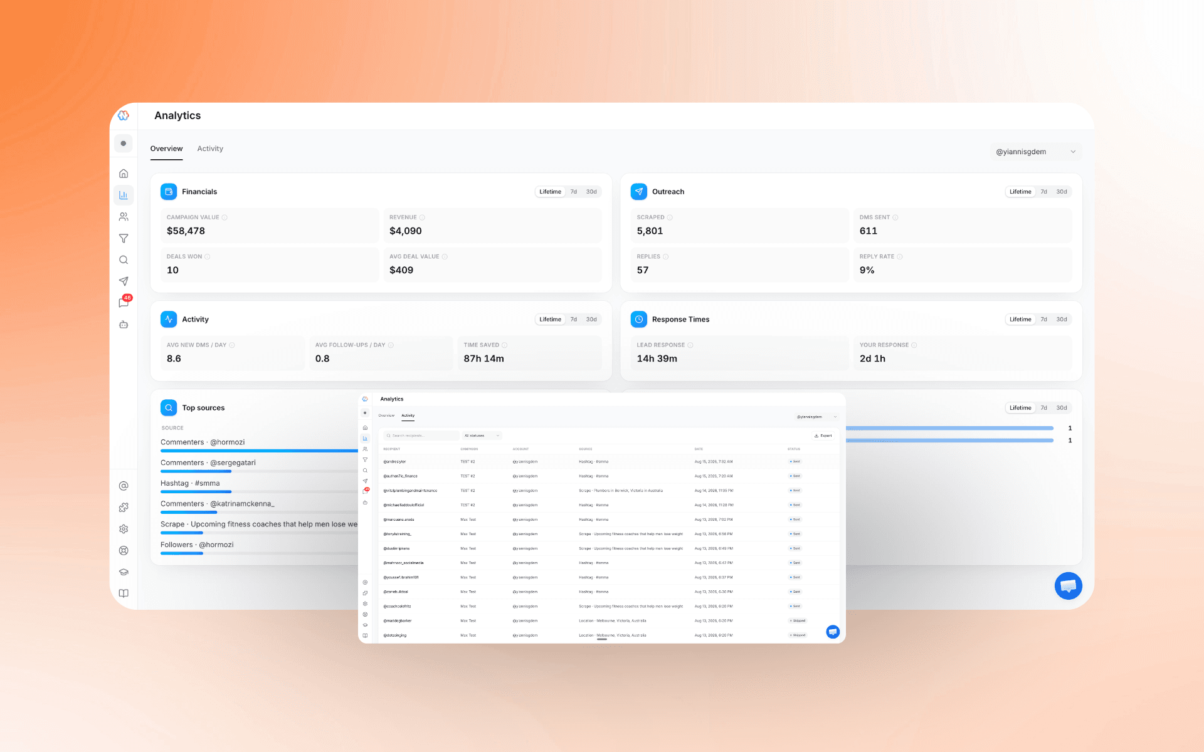The image size is (1204, 752).
Task: Switch to the Overview tab in the main dashboard
Action: point(166,149)
